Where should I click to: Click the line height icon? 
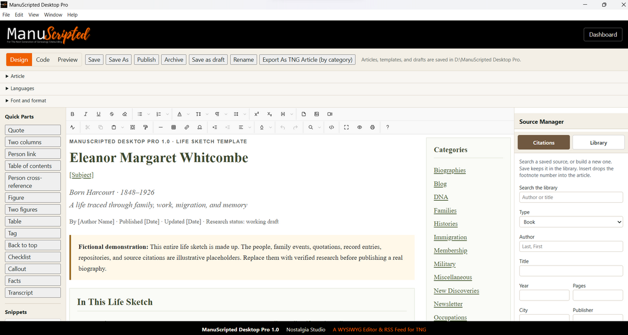pos(236,114)
